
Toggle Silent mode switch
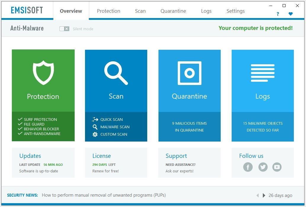[64, 29]
